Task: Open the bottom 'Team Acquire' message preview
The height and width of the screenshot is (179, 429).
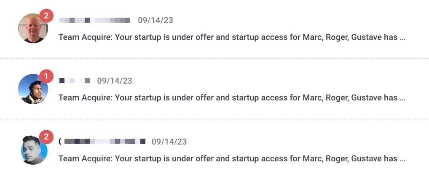Action: 228,158
